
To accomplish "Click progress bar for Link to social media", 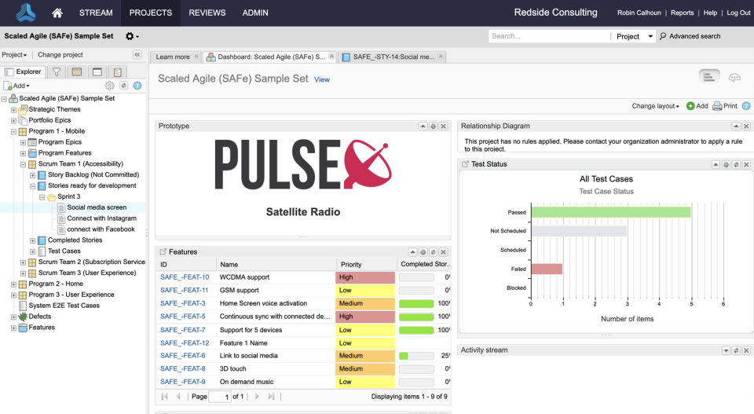I will [416, 356].
